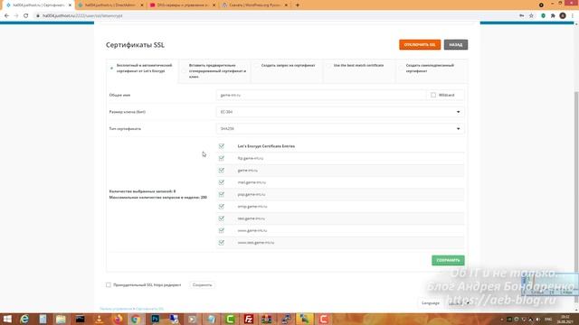Go back using browser back arrow
Screen dimensions: 579x325
click(x=6, y=16)
